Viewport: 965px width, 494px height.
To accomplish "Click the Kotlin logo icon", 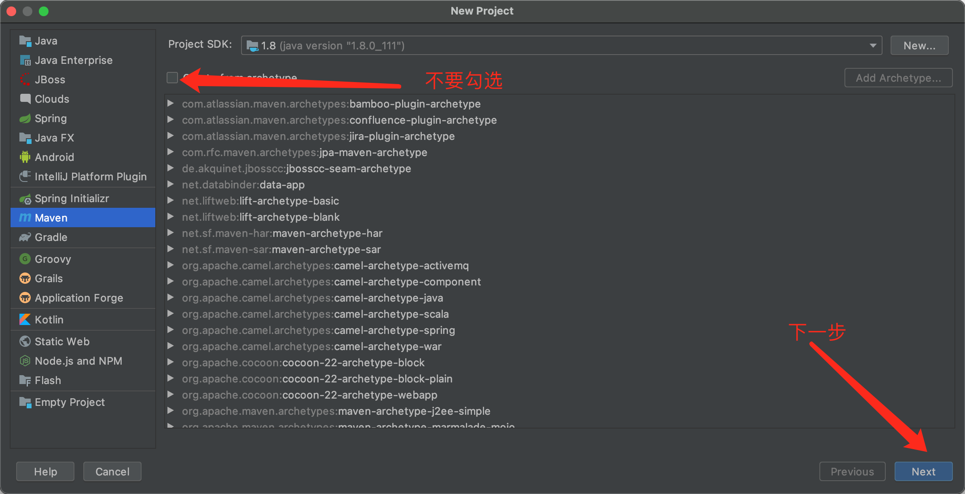I will [25, 320].
